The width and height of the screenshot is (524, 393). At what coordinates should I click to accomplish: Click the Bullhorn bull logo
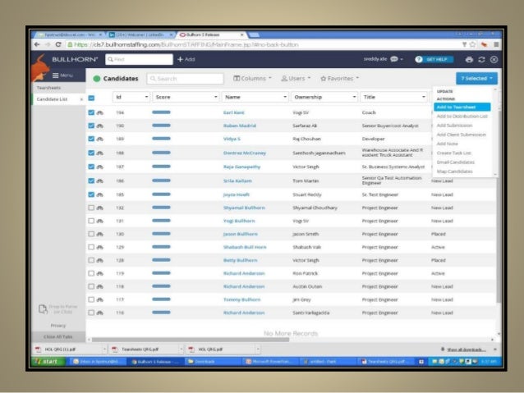(40, 68)
